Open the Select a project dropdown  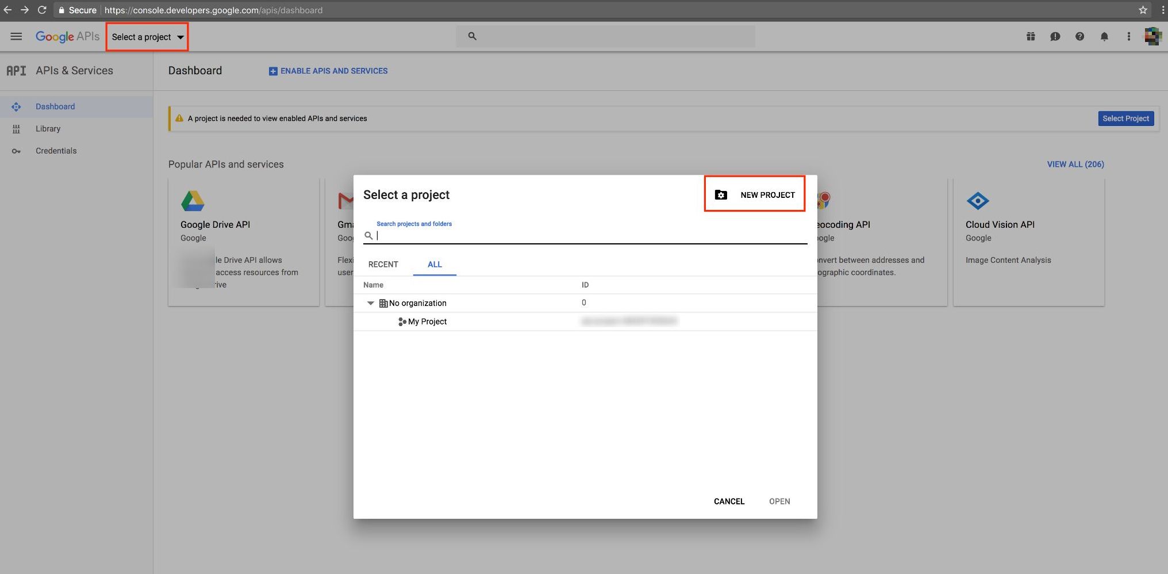tap(147, 37)
